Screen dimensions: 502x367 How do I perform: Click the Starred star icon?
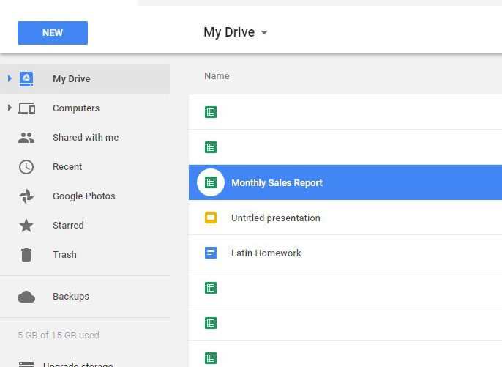[26, 226]
